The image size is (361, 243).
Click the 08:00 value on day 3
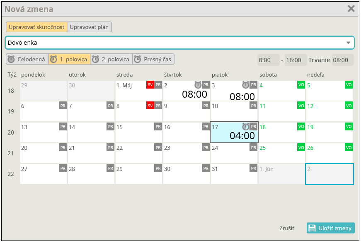pos(242,96)
